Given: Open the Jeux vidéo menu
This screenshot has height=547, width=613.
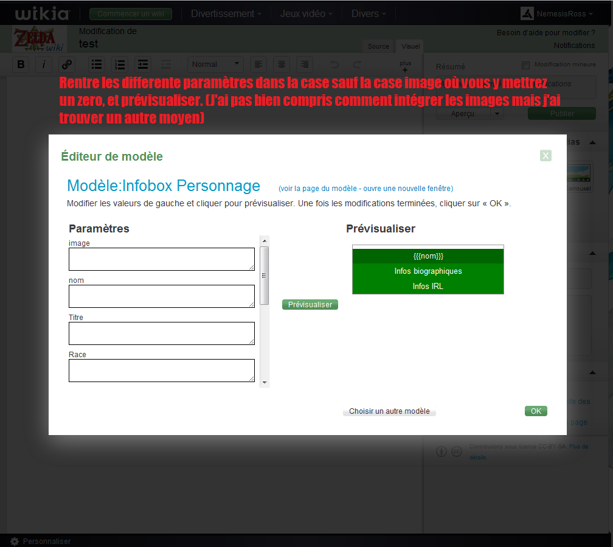Looking at the screenshot, I should coord(306,13).
